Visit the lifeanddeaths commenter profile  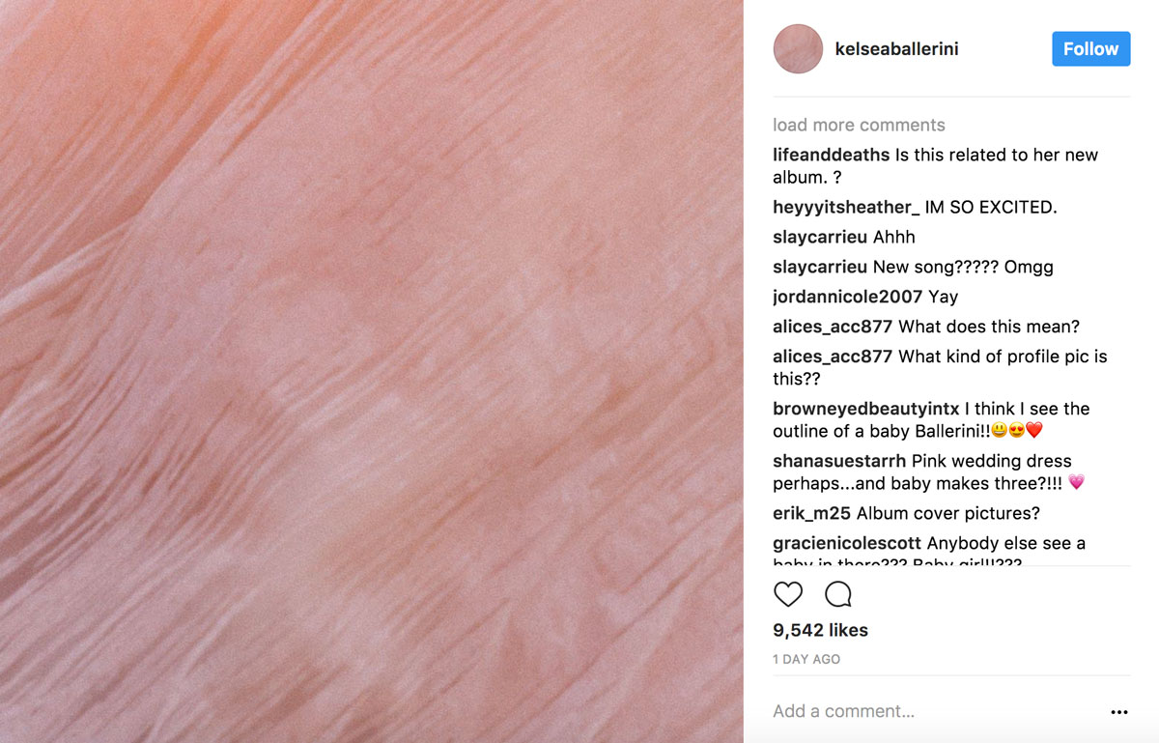[832, 155]
